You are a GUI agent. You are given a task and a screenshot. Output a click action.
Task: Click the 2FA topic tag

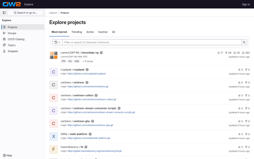[x=63, y=61]
